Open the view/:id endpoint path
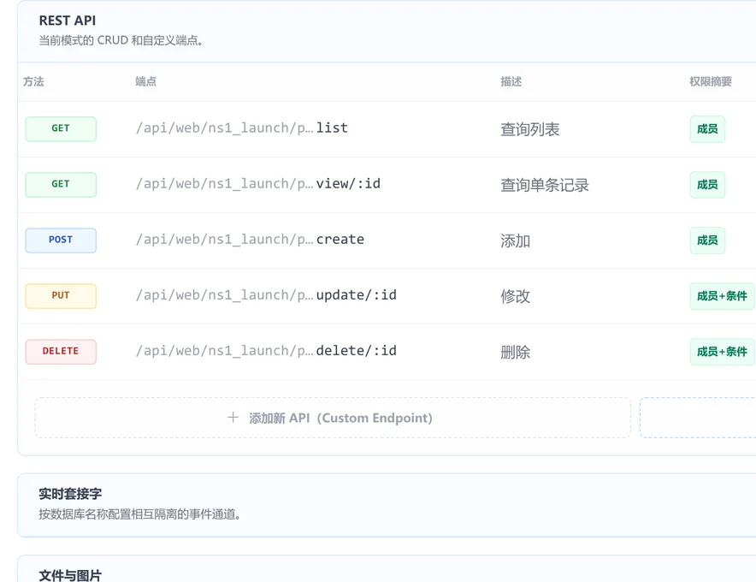756x582 pixels. [x=258, y=184]
